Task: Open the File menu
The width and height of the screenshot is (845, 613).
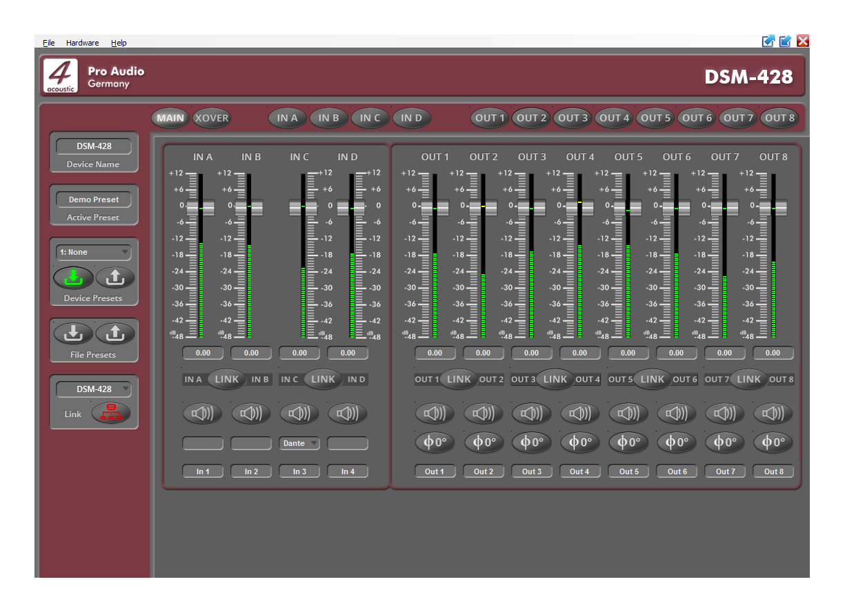Action: click(x=48, y=43)
